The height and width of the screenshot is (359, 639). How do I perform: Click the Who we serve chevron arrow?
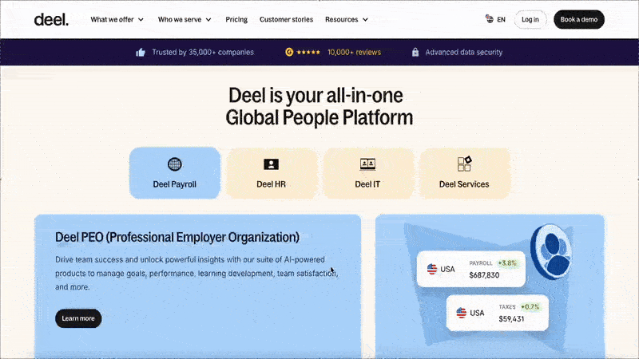click(x=208, y=19)
